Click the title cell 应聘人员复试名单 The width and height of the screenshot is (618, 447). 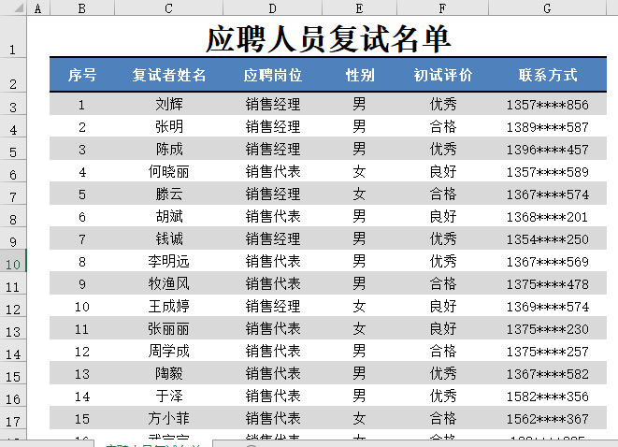328,38
